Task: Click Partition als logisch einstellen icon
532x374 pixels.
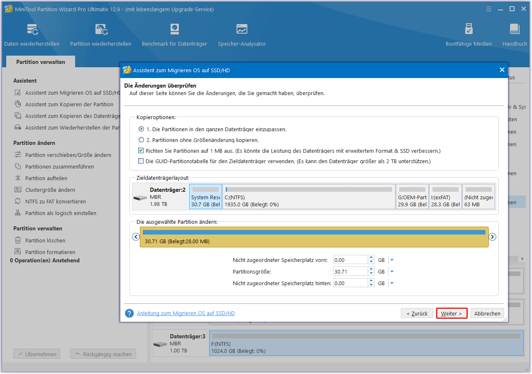Action: click(x=18, y=213)
